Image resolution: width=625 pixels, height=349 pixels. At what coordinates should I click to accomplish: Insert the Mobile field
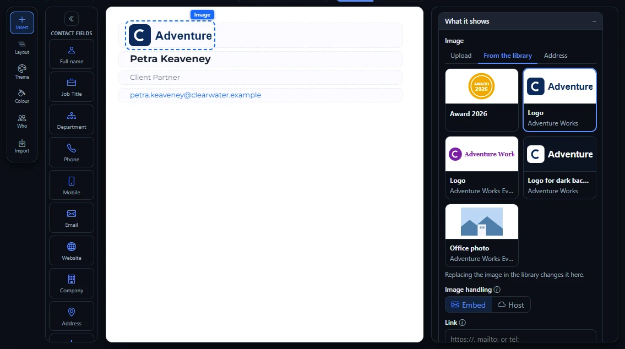(72, 186)
